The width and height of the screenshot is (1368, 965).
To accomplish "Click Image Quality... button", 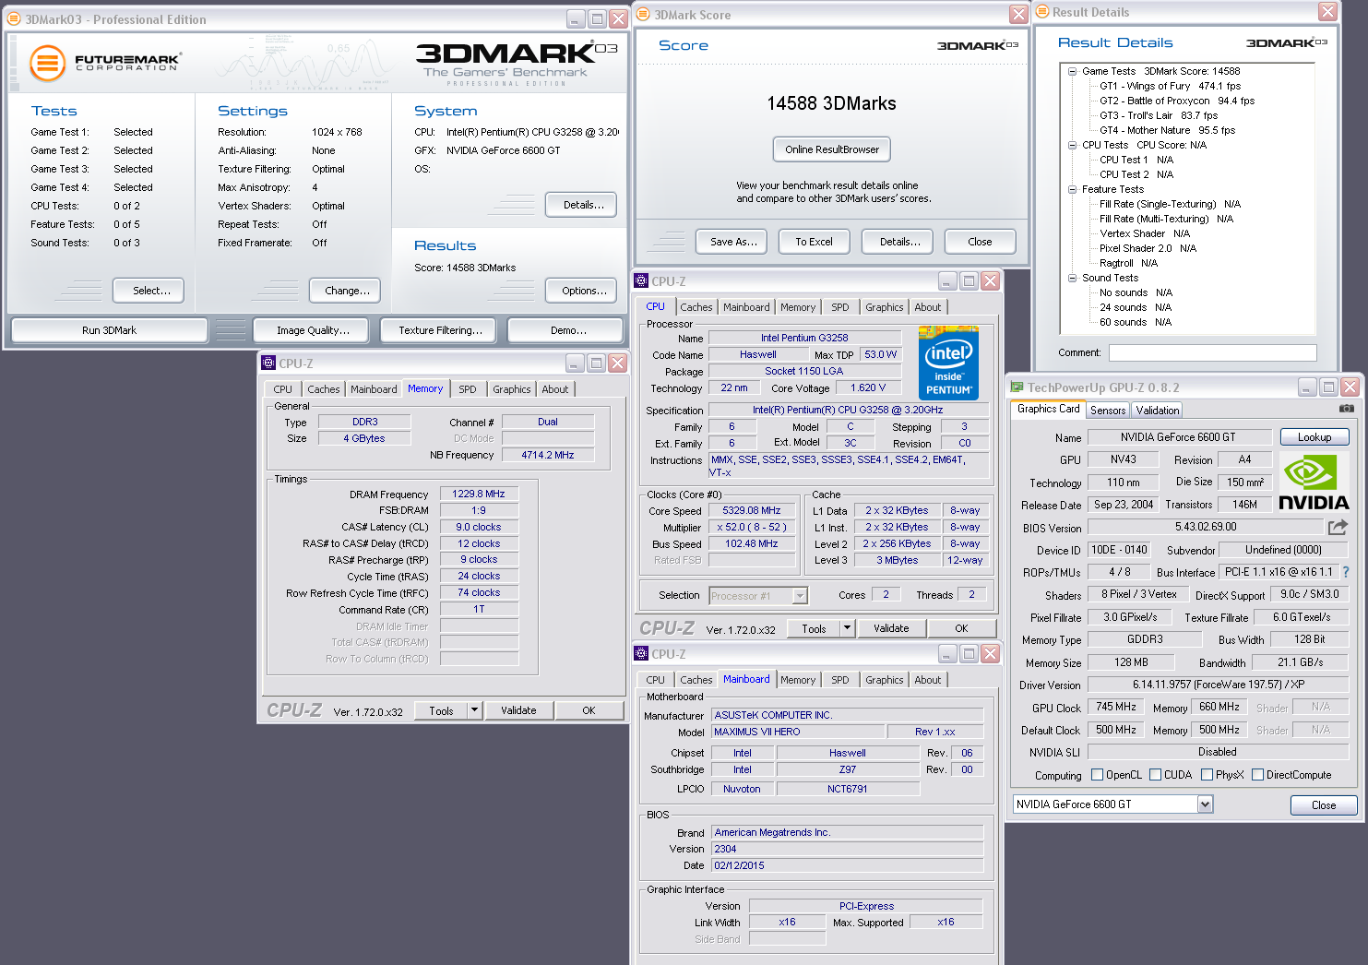I will [313, 330].
